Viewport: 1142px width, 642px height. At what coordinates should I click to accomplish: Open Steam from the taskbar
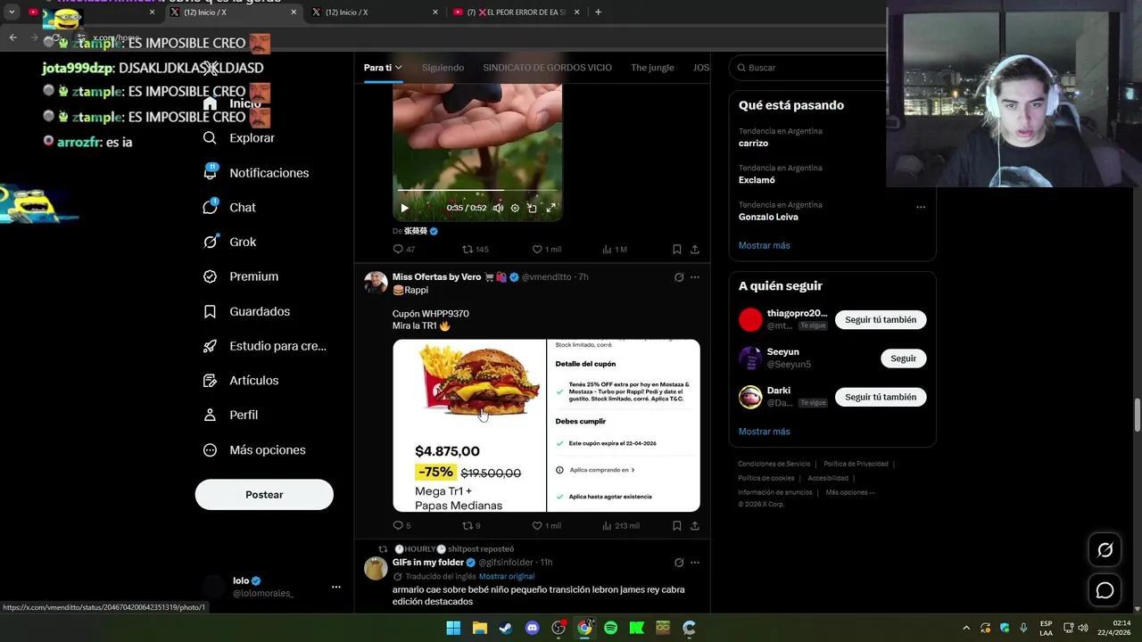pyautogui.click(x=505, y=628)
